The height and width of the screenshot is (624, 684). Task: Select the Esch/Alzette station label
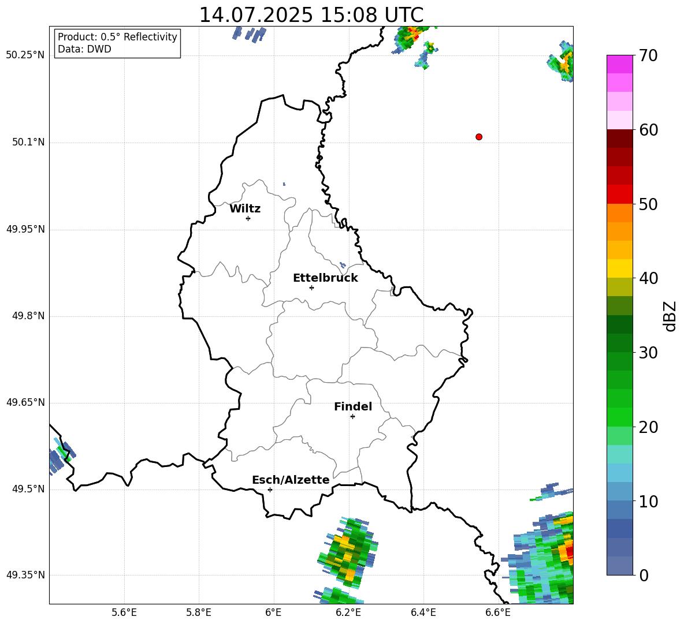point(291,480)
